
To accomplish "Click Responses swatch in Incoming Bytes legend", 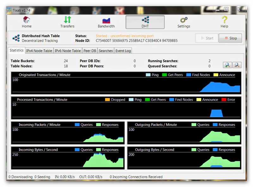I will click(98, 150).
